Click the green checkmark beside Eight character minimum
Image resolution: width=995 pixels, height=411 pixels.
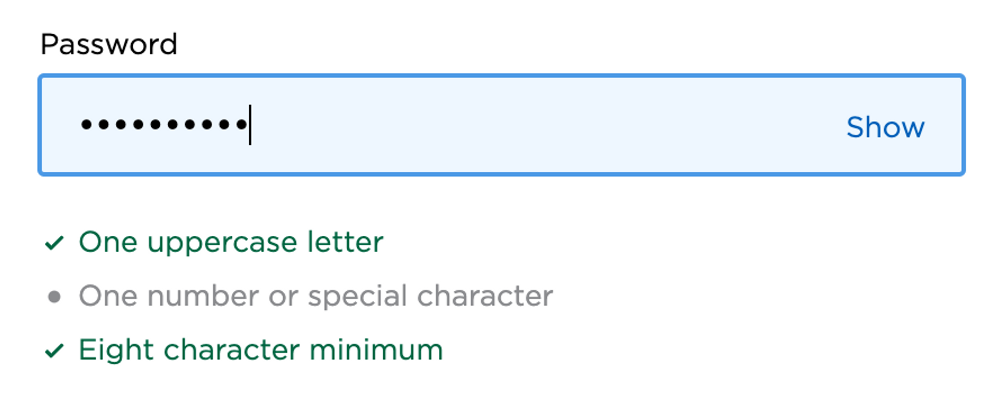(x=54, y=350)
